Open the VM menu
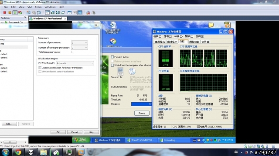The height and width of the screenshot is (156, 279). (x=30, y=7)
